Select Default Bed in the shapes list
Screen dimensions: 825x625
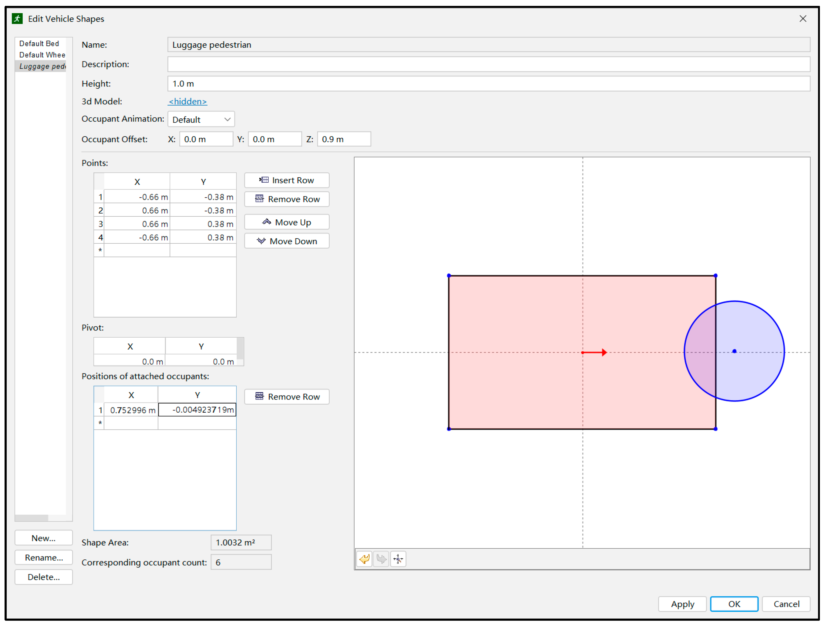click(39, 44)
